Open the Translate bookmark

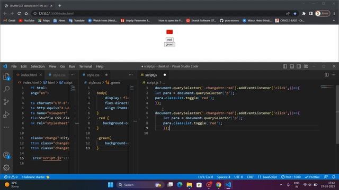[76, 21]
